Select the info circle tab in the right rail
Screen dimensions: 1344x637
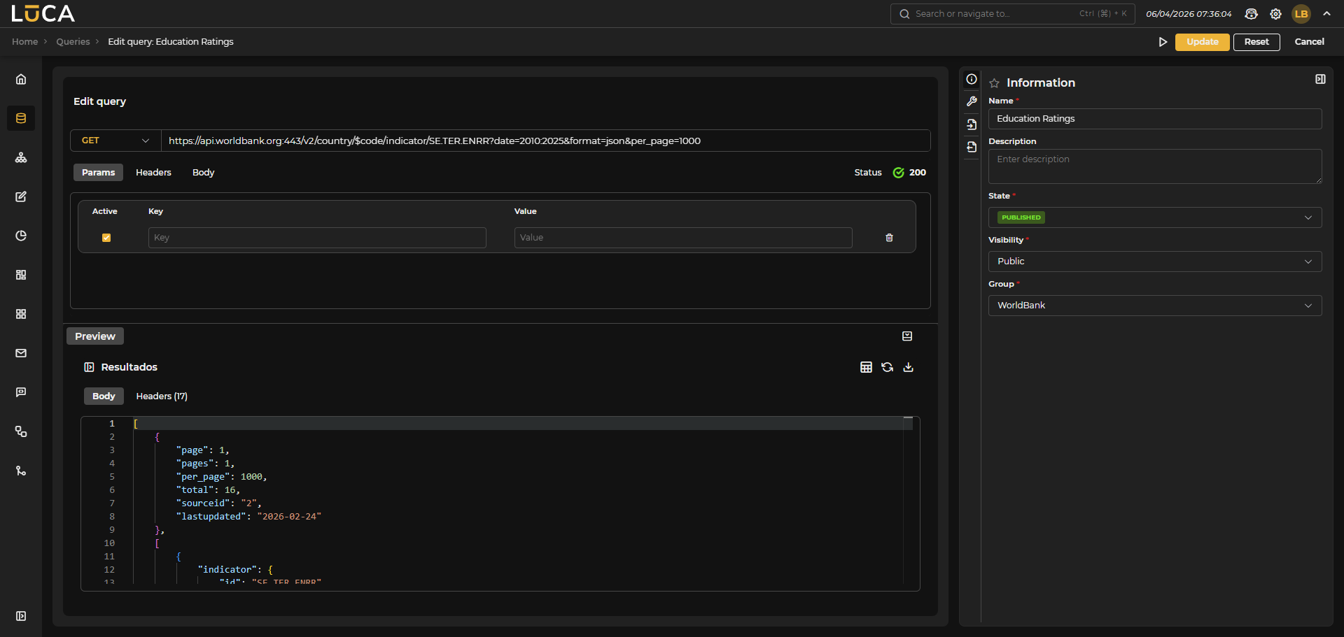point(972,79)
